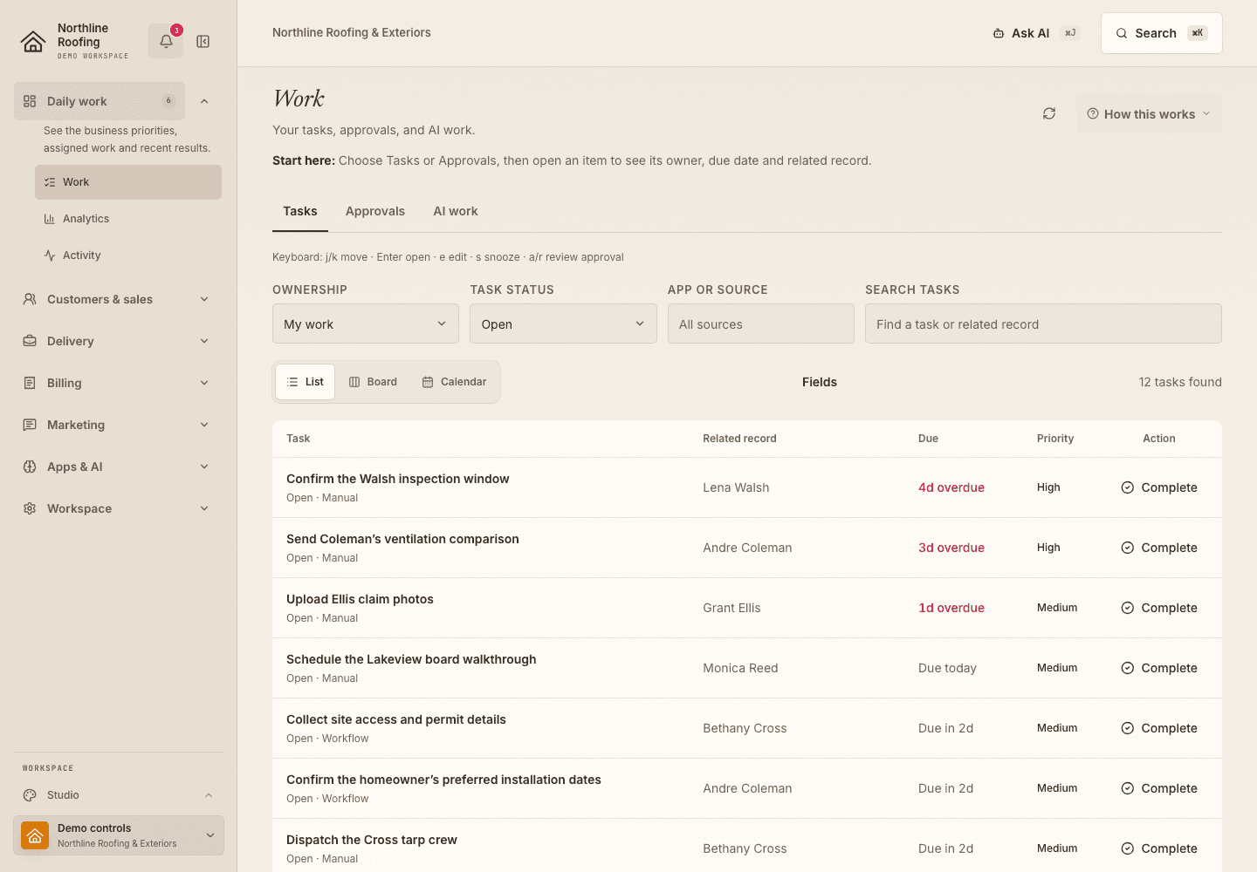Open the Fields options
Image resolution: width=1257 pixels, height=872 pixels.
point(820,382)
